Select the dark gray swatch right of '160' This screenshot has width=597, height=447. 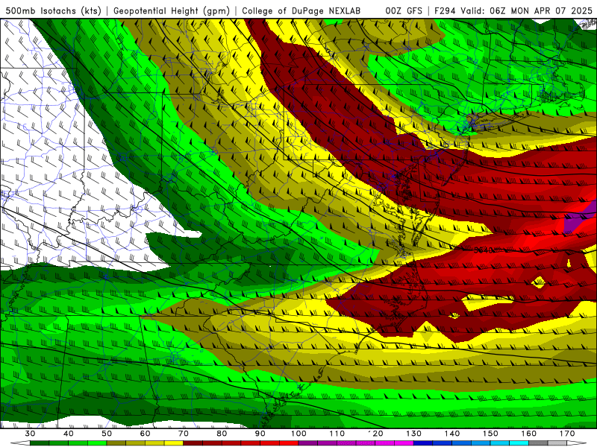538,443
